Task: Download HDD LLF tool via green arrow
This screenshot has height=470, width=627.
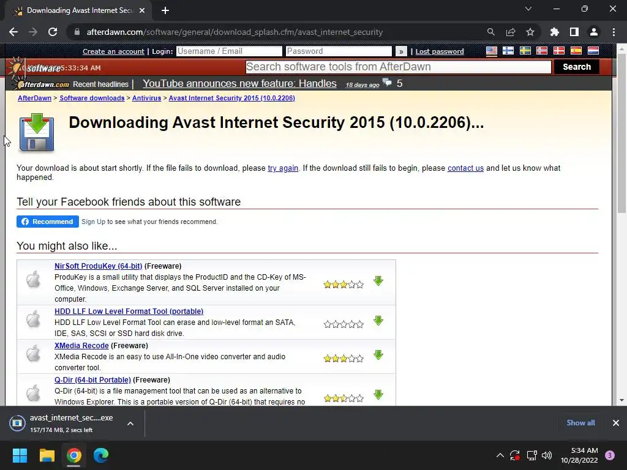Action: point(378,321)
